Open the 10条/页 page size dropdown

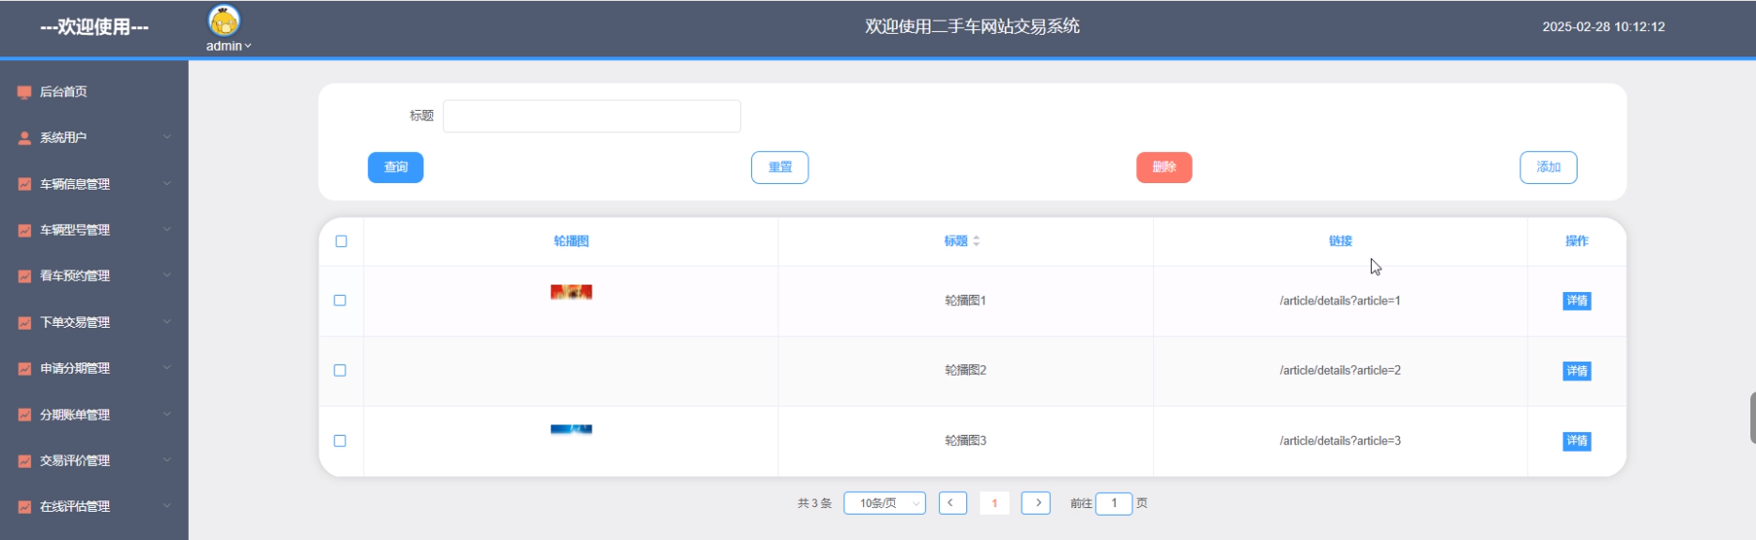click(x=885, y=503)
